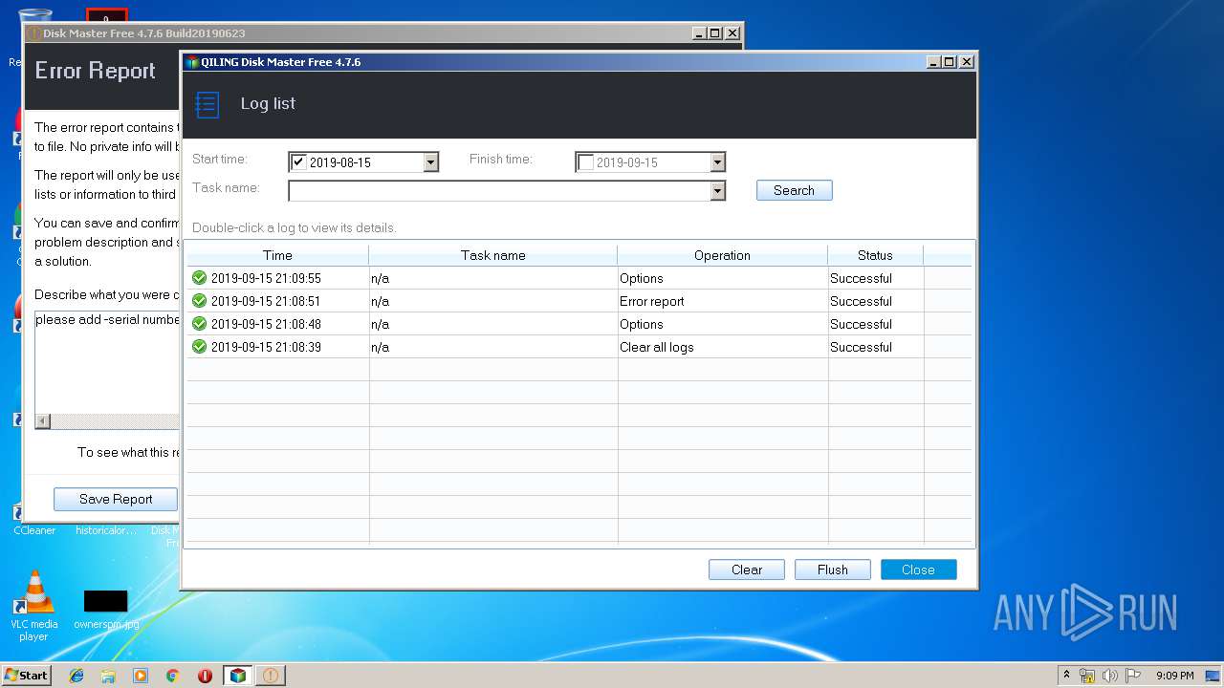Click the Search button

794,190
